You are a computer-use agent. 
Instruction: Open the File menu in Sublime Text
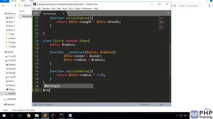point(34,9)
